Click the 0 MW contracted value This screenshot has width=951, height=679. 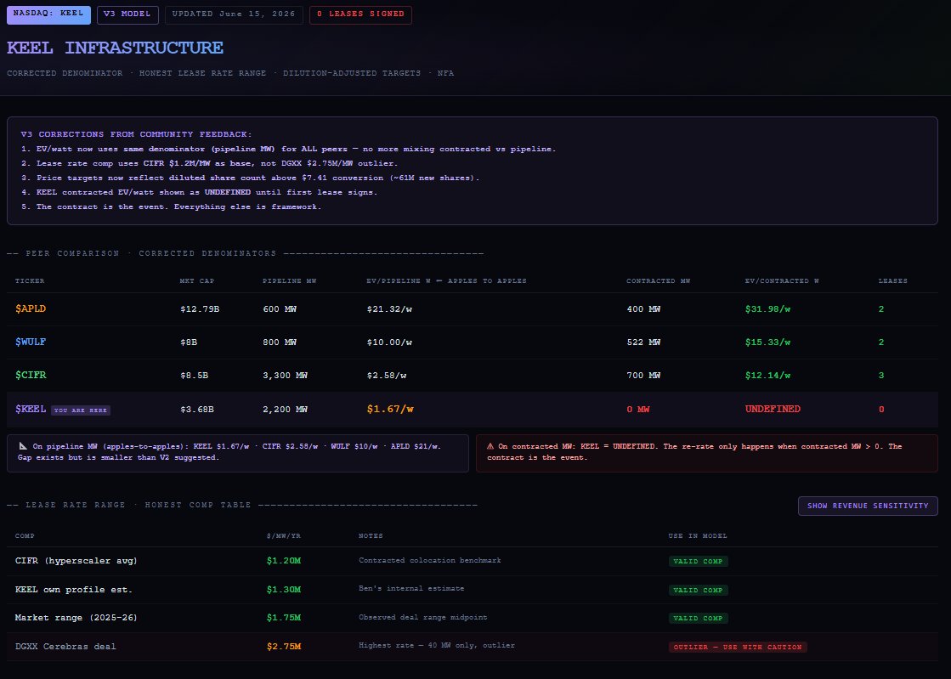(x=638, y=410)
